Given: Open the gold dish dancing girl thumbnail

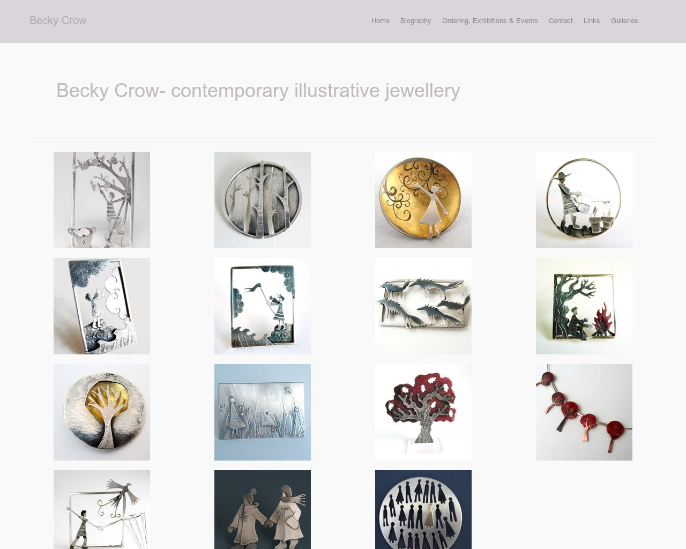Looking at the screenshot, I should click(423, 200).
